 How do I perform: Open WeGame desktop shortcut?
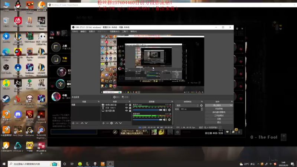(30, 131)
